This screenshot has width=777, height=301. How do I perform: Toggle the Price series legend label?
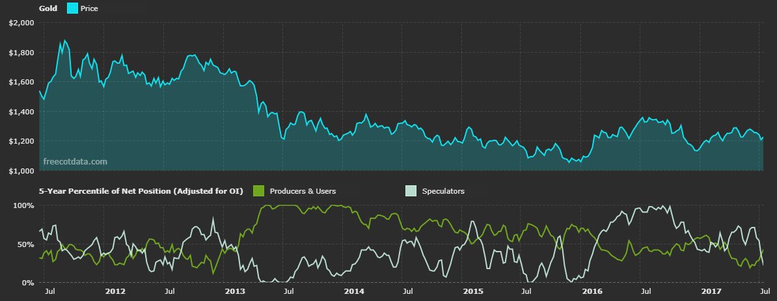pyautogui.click(x=89, y=8)
